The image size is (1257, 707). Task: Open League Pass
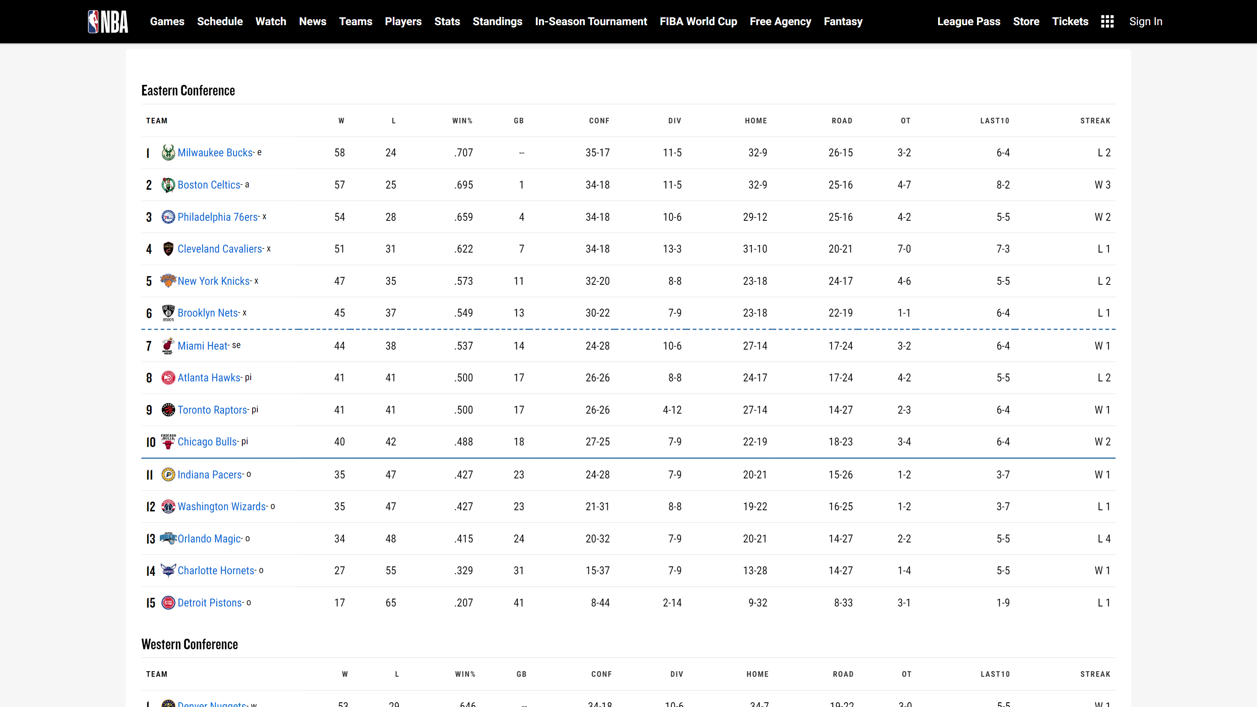point(969,22)
